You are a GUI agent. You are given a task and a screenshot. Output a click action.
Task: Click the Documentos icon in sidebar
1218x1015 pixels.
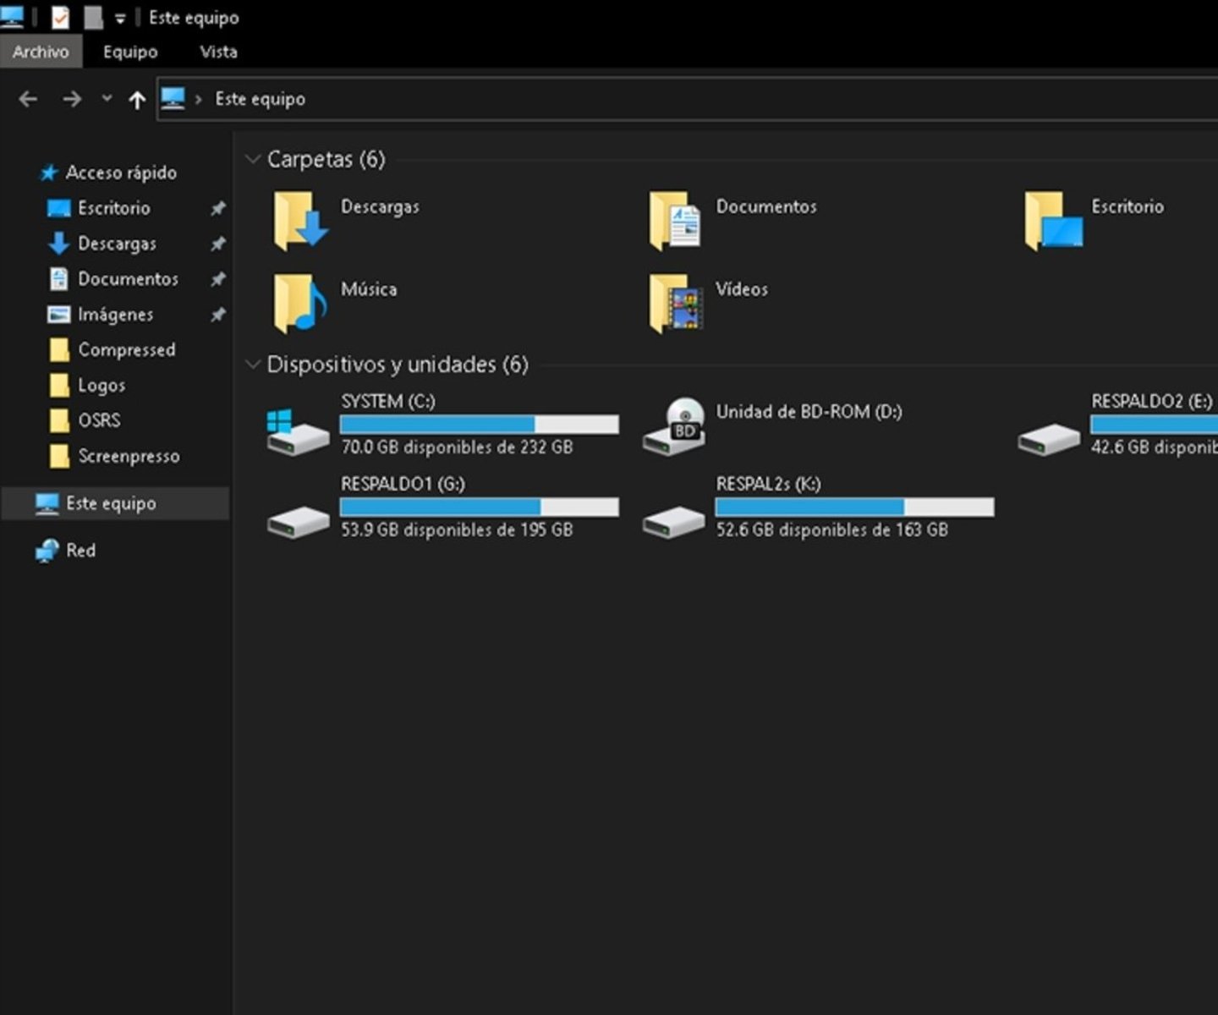pos(58,279)
